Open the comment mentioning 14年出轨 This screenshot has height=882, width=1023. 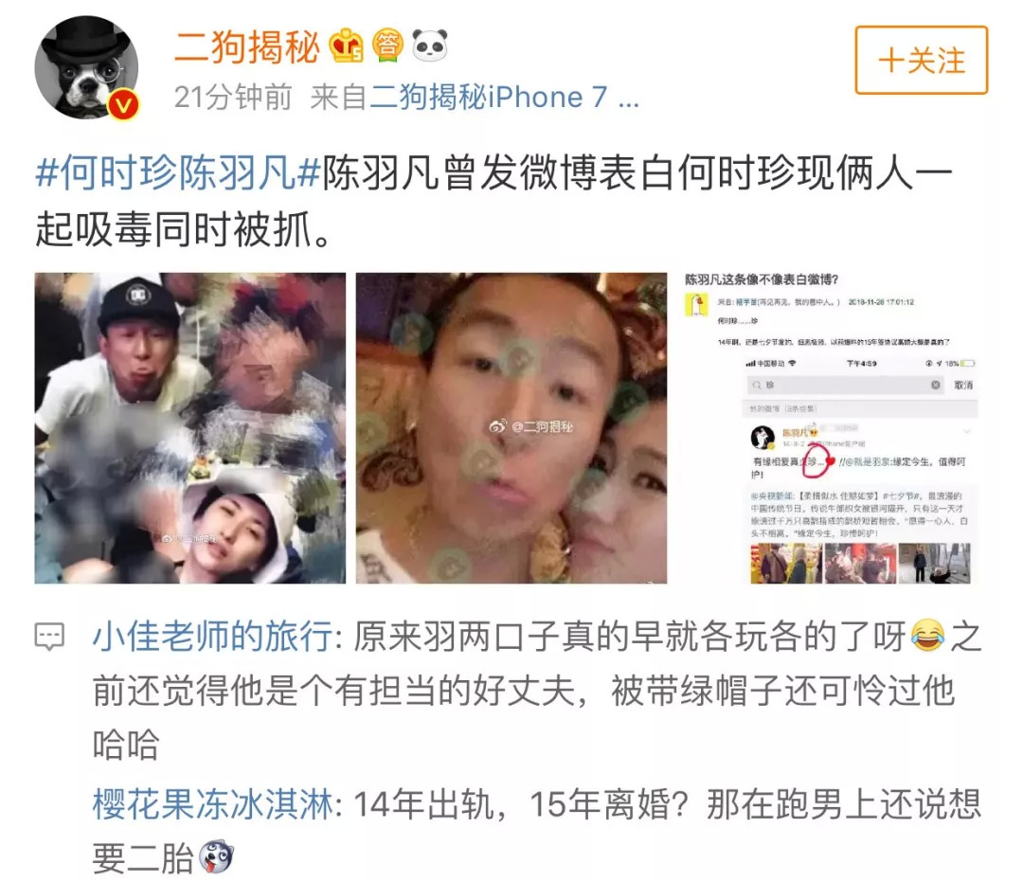click(536, 831)
